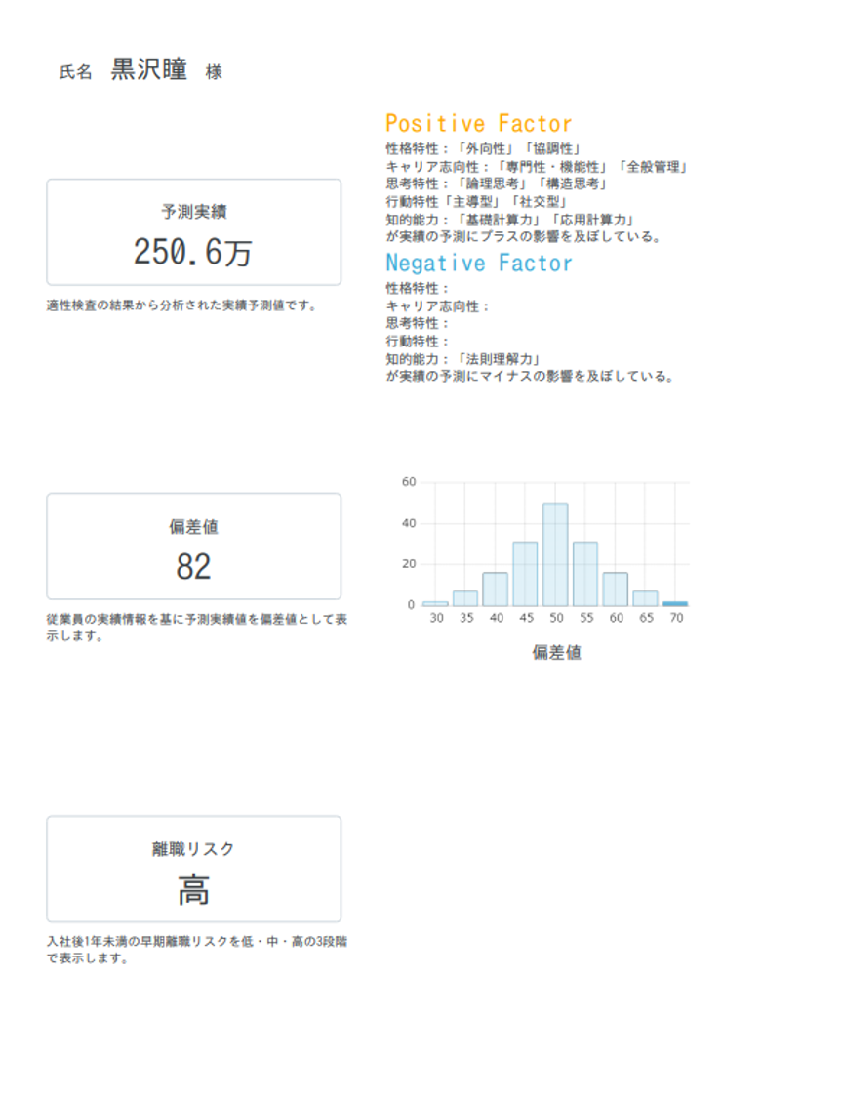Click the histogram bar at 30
Image resolution: width=843 pixels, height=1098 pixels.
click(435, 603)
